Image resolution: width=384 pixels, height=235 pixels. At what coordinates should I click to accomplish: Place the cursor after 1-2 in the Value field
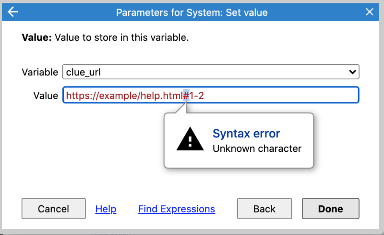point(204,96)
